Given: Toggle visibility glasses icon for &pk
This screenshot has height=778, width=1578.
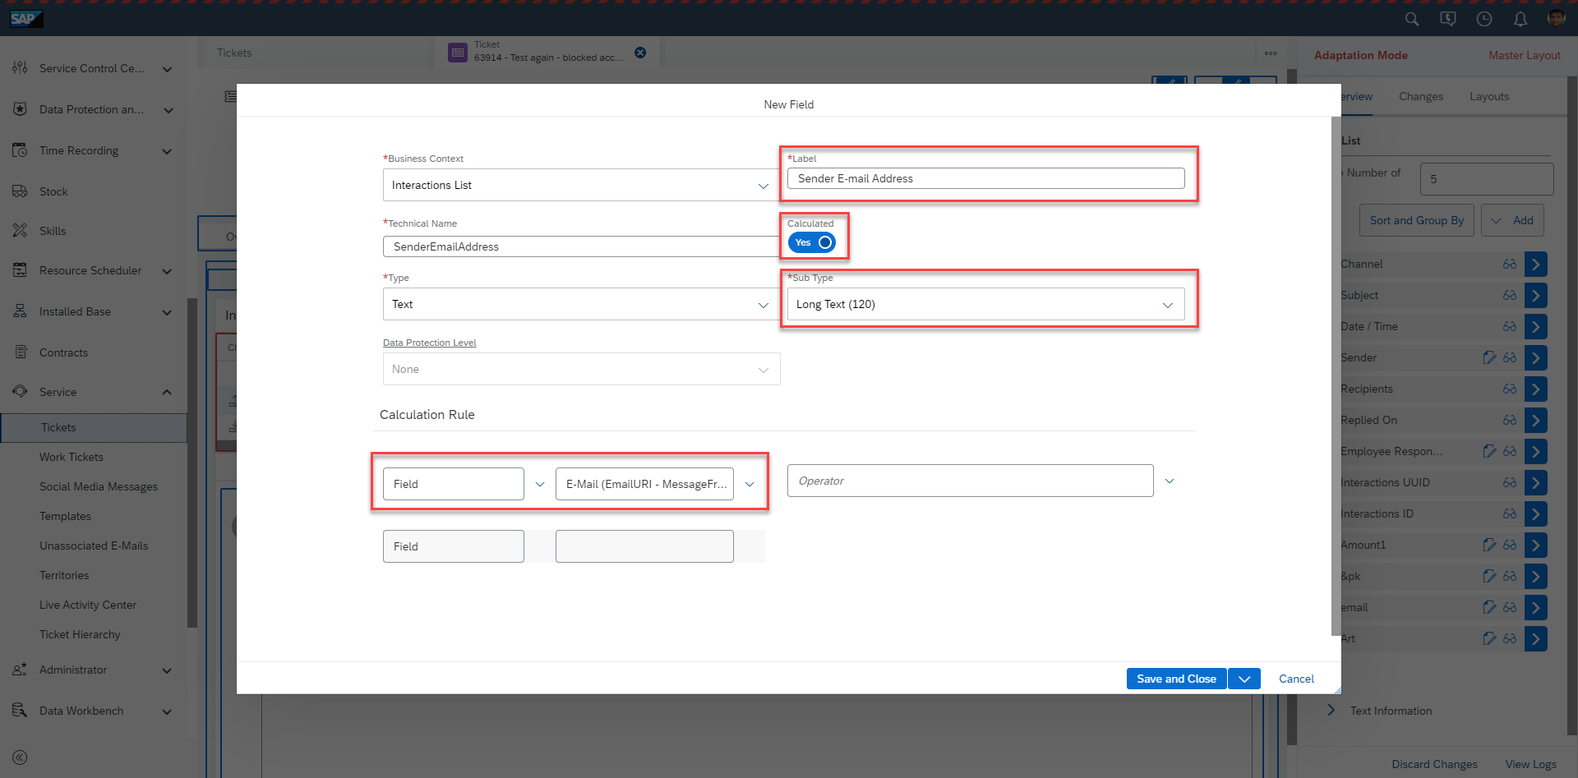Looking at the screenshot, I should pyautogui.click(x=1510, y=576).
